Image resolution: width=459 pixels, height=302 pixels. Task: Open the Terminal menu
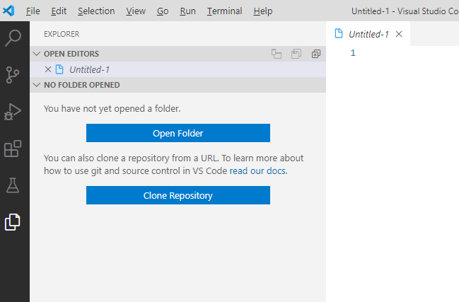coord(224,11)
